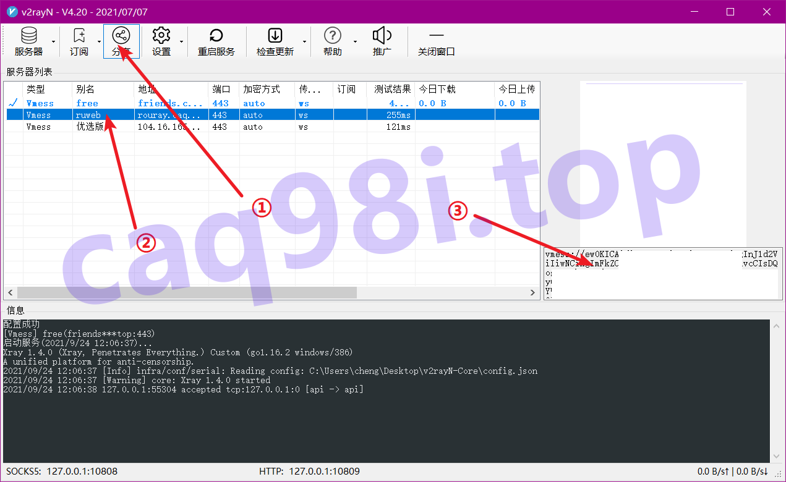The height and width of the screenshot is (482, 786).
Task: Click the active-server checkmark icon
Action: pyautogui.click(x=14, y=103)
